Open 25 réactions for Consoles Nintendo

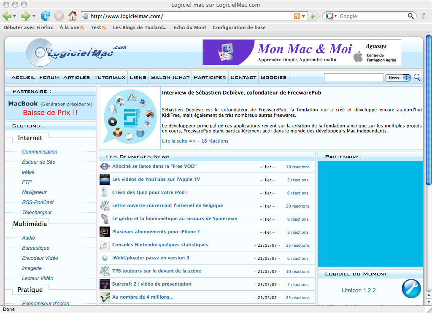[297, 245]
